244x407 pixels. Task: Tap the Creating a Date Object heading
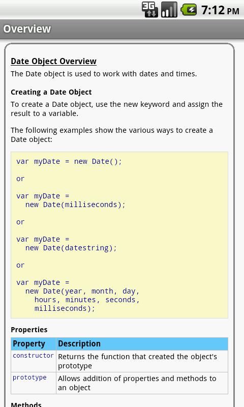[x=51, y=92]
